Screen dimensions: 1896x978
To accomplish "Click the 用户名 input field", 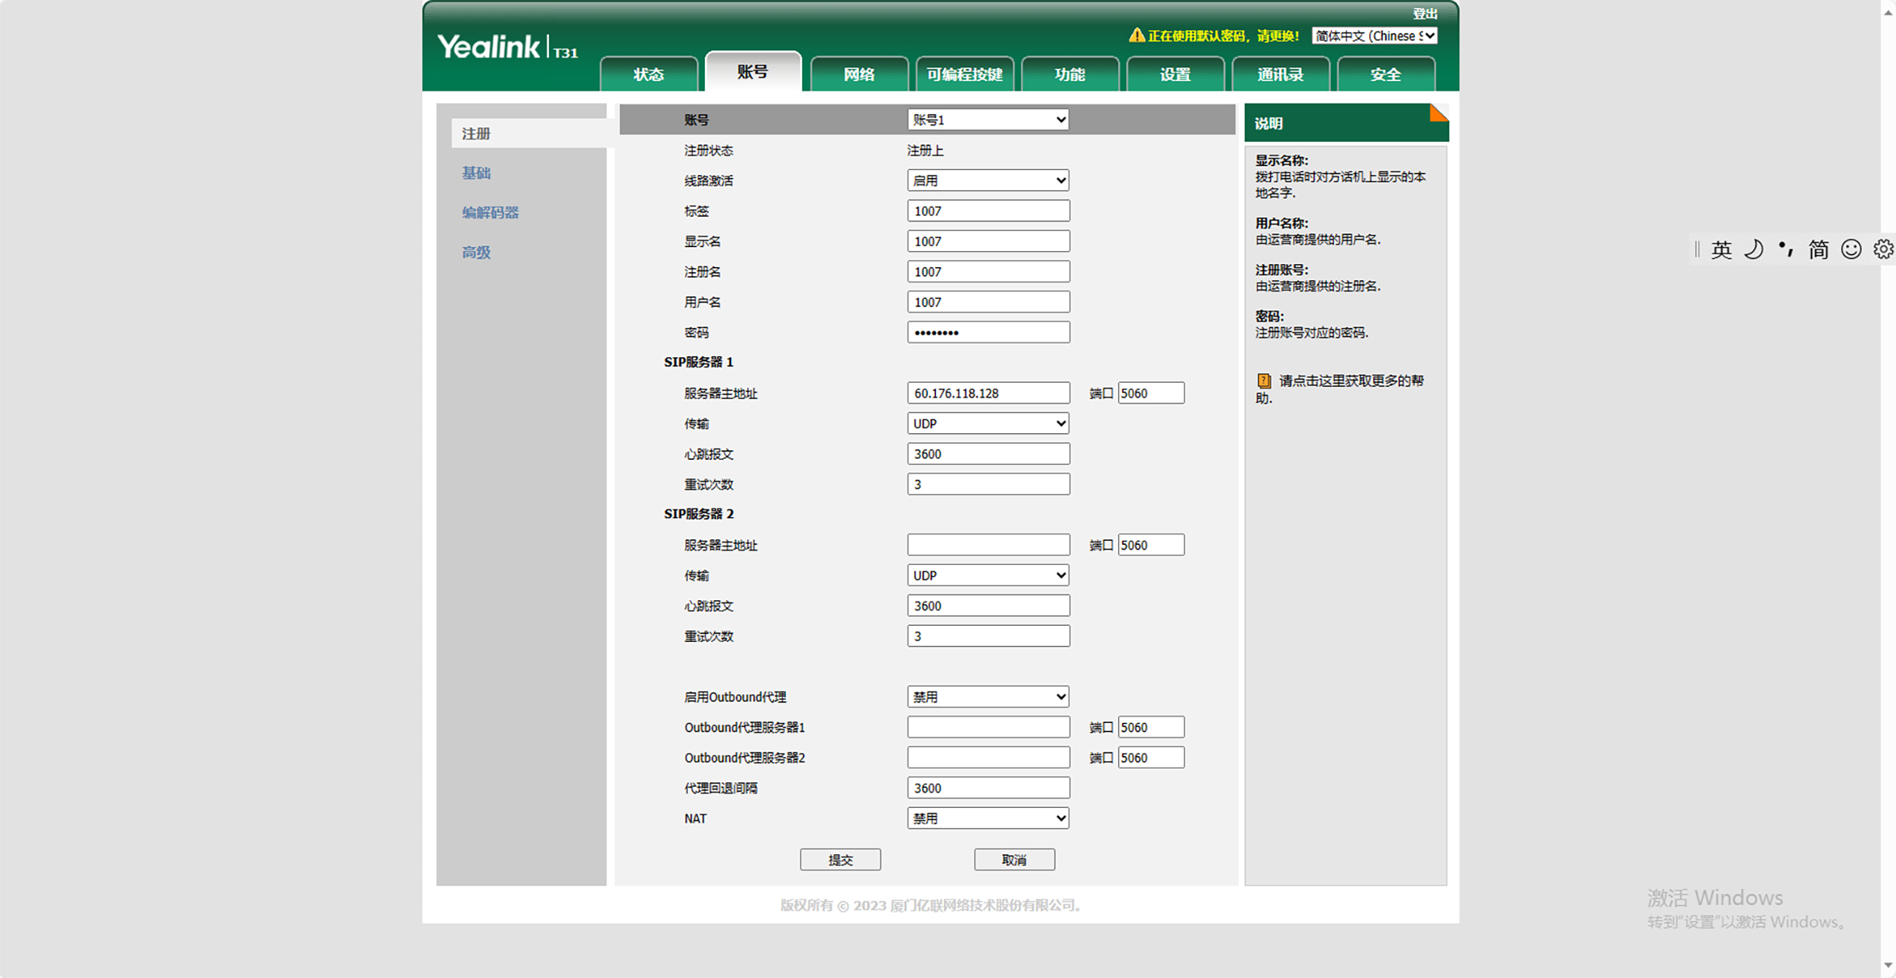I will pyautogui.click(x=988, y=302).
